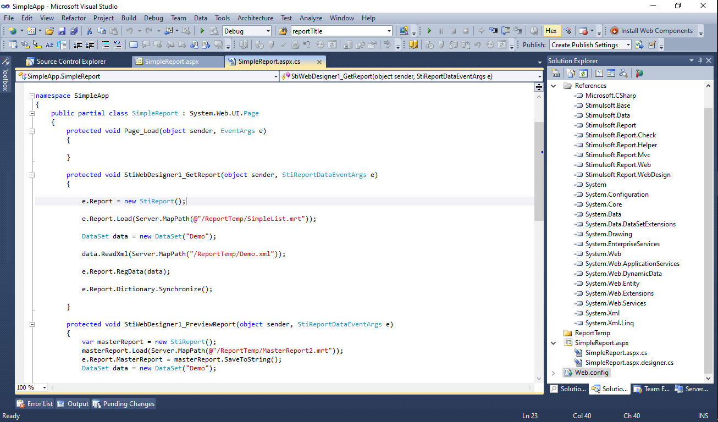Open the Refactor menu
The image size is (718, 422).
pyautogui.click(x=74, y=18)
